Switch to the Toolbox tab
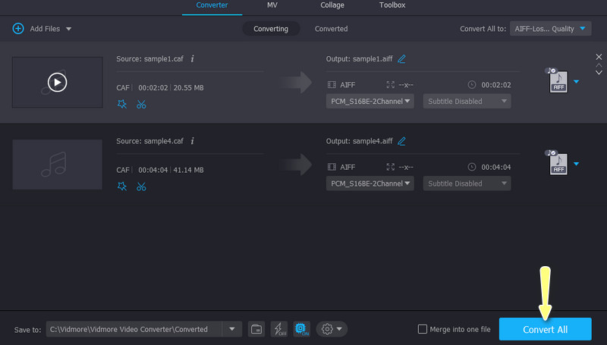 (392, 5)
